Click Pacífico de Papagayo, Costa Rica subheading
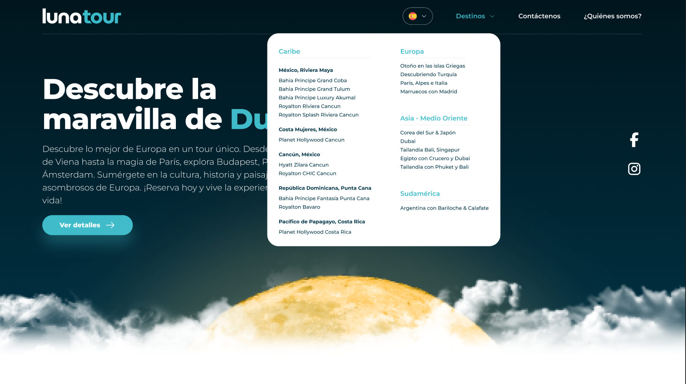Viewport: 686px width, 384px height. pos(322,222)
